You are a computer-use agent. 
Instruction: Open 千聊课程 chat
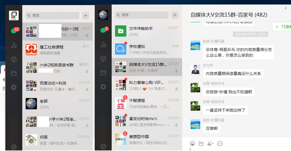(147, 103)
